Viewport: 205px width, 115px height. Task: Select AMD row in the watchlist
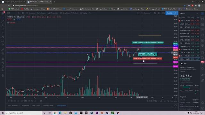click(189, 21)
